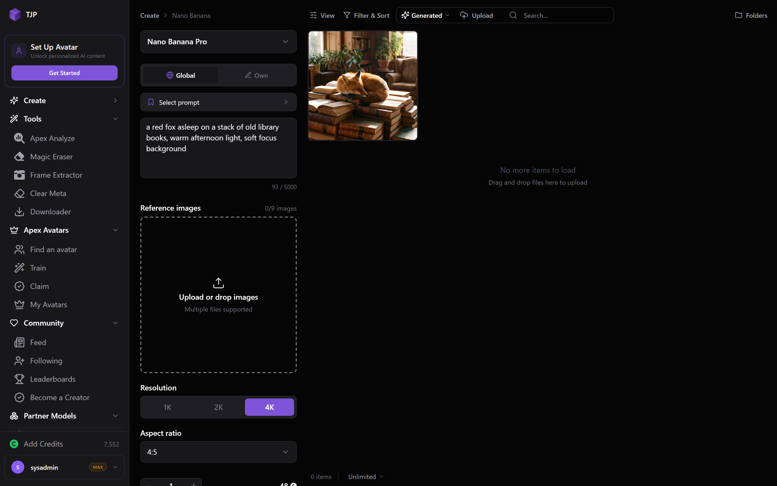
Task: Click the cloud Upload icon
Action: (464, 15)
